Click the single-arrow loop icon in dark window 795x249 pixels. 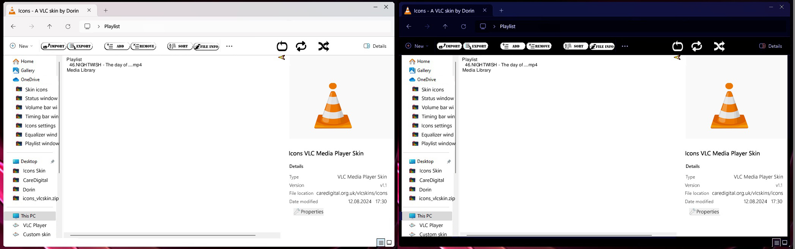coord(678,46)
